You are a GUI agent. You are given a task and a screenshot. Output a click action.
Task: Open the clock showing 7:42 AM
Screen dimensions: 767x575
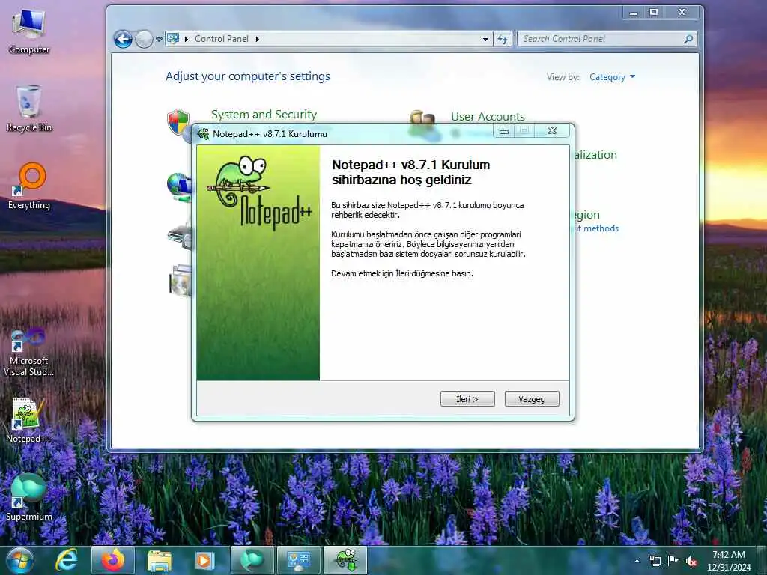(728, 561)
